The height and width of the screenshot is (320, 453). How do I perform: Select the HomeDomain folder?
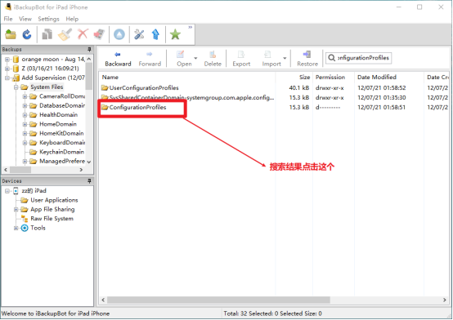coord(58,124)
